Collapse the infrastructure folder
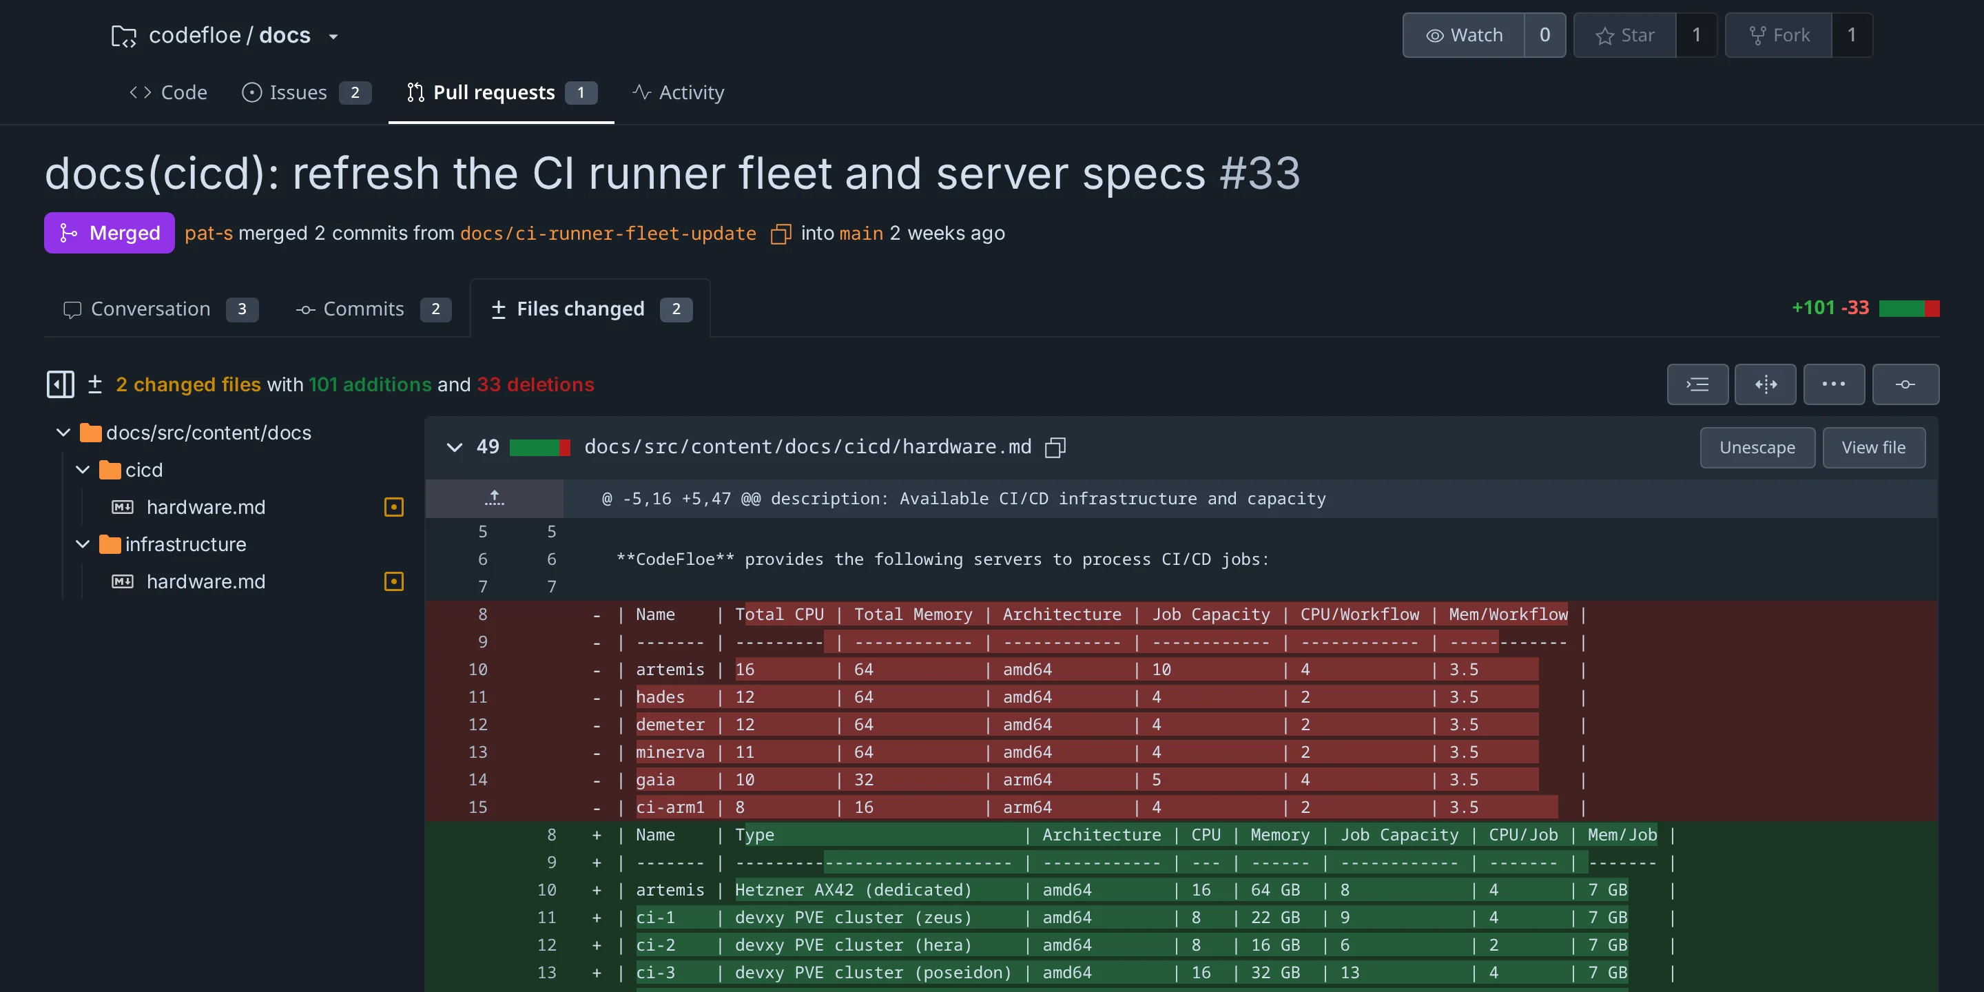This screenshot has height=992, width=1984. pyautogui.click(x=83, y=544)
